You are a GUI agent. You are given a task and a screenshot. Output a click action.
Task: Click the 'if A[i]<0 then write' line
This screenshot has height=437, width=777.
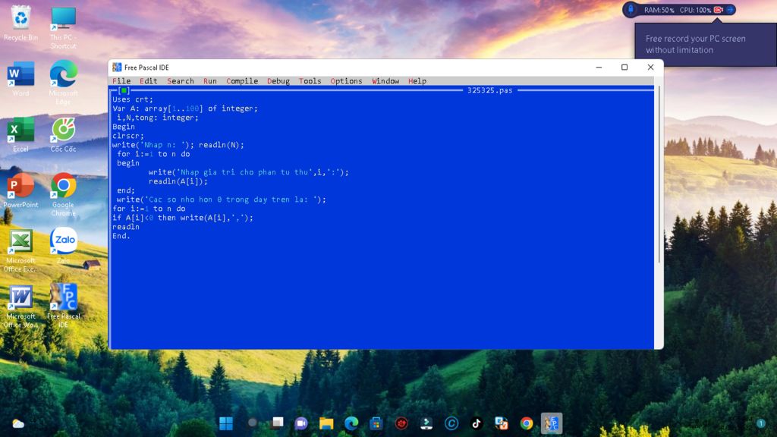point(183,218)
